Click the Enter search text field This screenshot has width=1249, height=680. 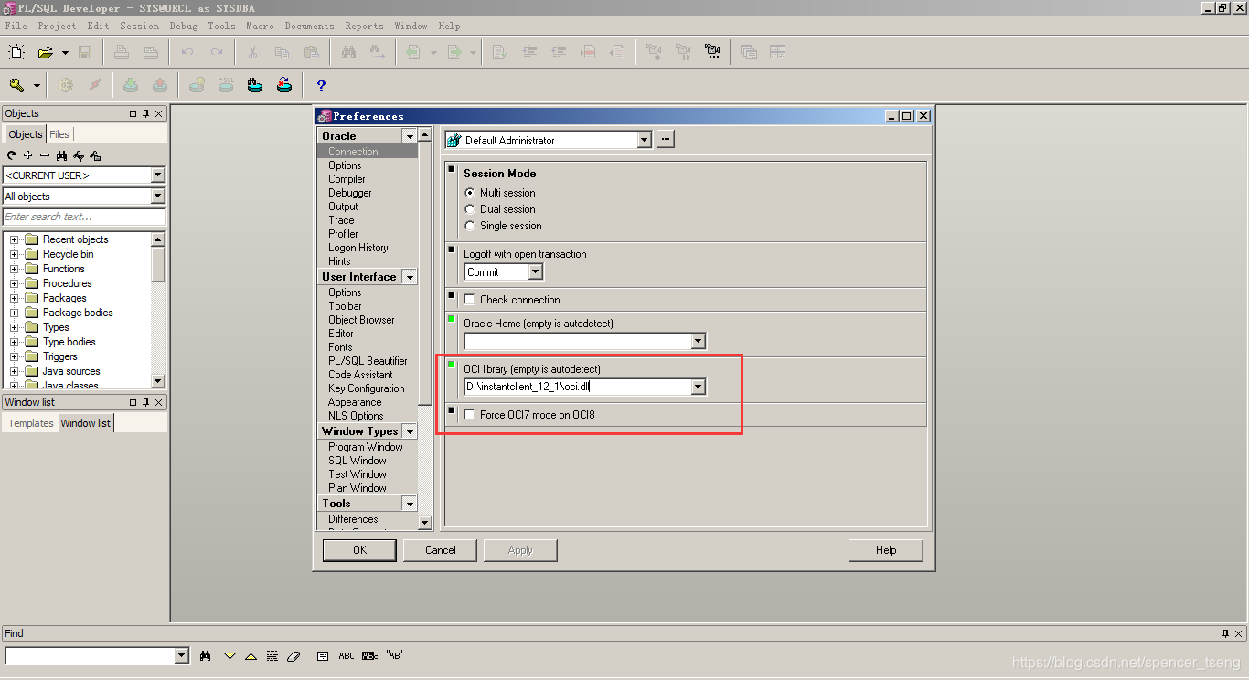pos(84,217)
